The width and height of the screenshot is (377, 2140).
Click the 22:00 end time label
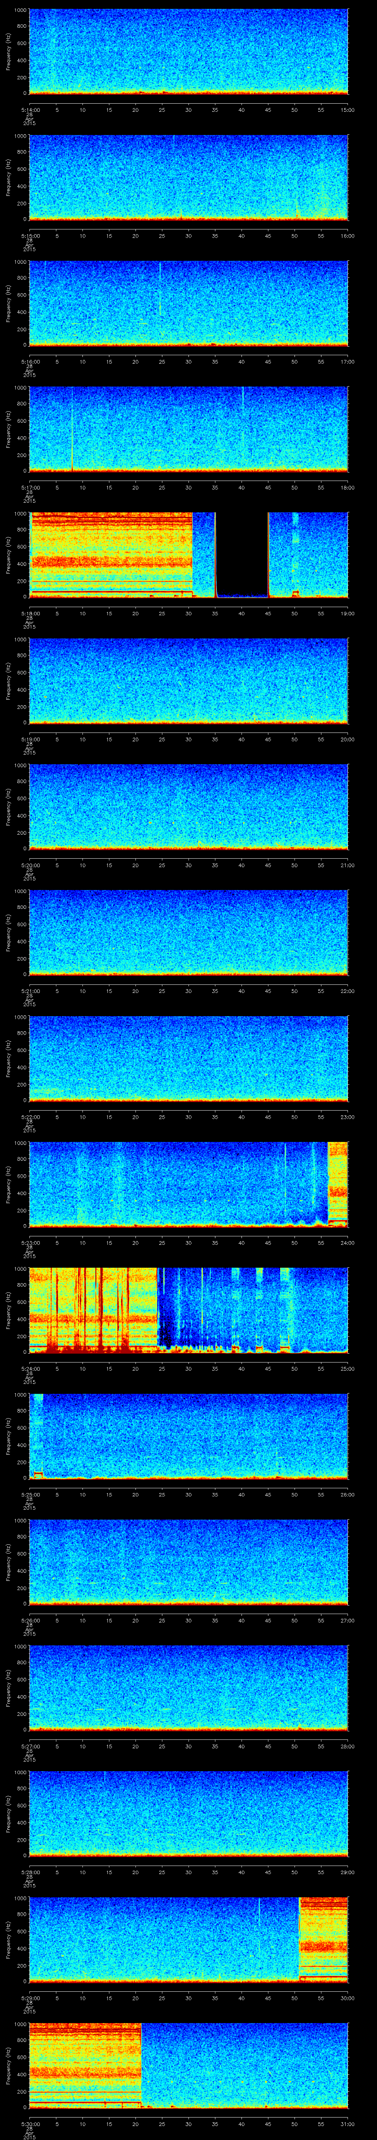pos(348,991)
